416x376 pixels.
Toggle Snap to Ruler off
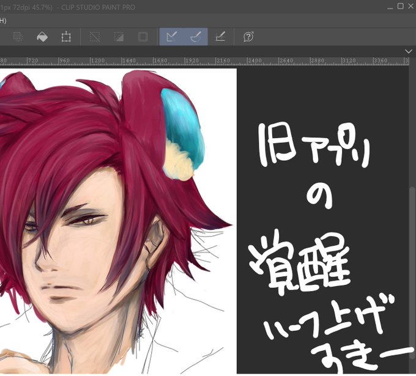pos(171,37)
